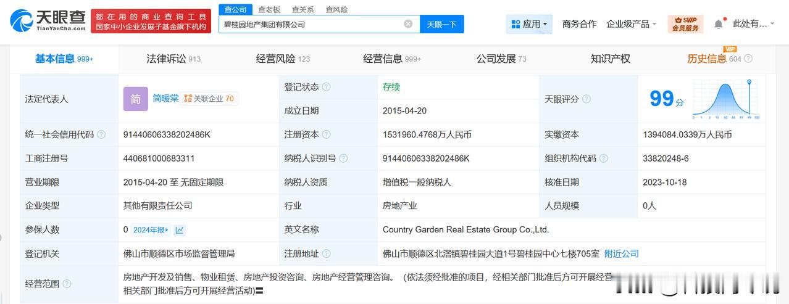The height and width of the screenshot is (304, 789).
Task: Switch to the 查老板 search tab
Action: tap(269, 9)
